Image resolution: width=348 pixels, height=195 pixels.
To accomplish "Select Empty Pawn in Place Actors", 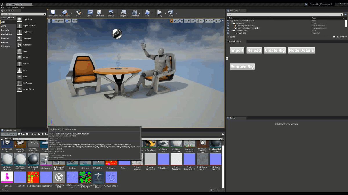I will [31, 32].
